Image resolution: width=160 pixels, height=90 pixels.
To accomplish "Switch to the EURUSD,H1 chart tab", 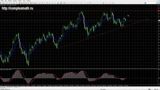I will pos(16,87).
